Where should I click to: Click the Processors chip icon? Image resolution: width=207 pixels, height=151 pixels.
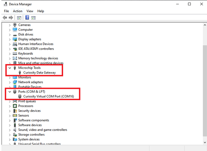coord(15,106)
